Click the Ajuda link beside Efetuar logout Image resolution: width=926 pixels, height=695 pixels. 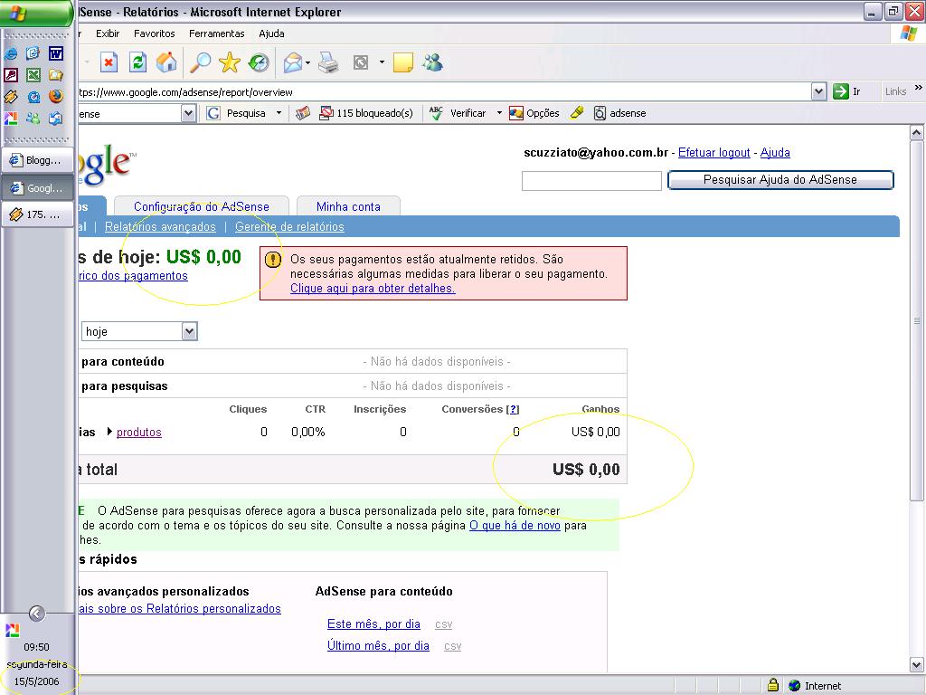coord(775,152)
